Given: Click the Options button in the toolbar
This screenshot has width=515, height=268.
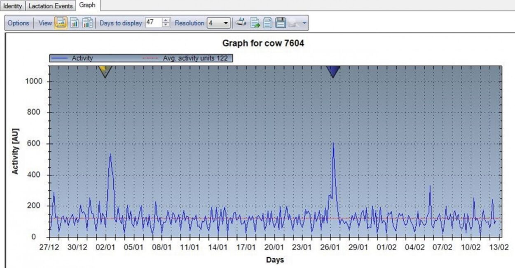Looking at the screenshot, I should (x=19, y=23).
